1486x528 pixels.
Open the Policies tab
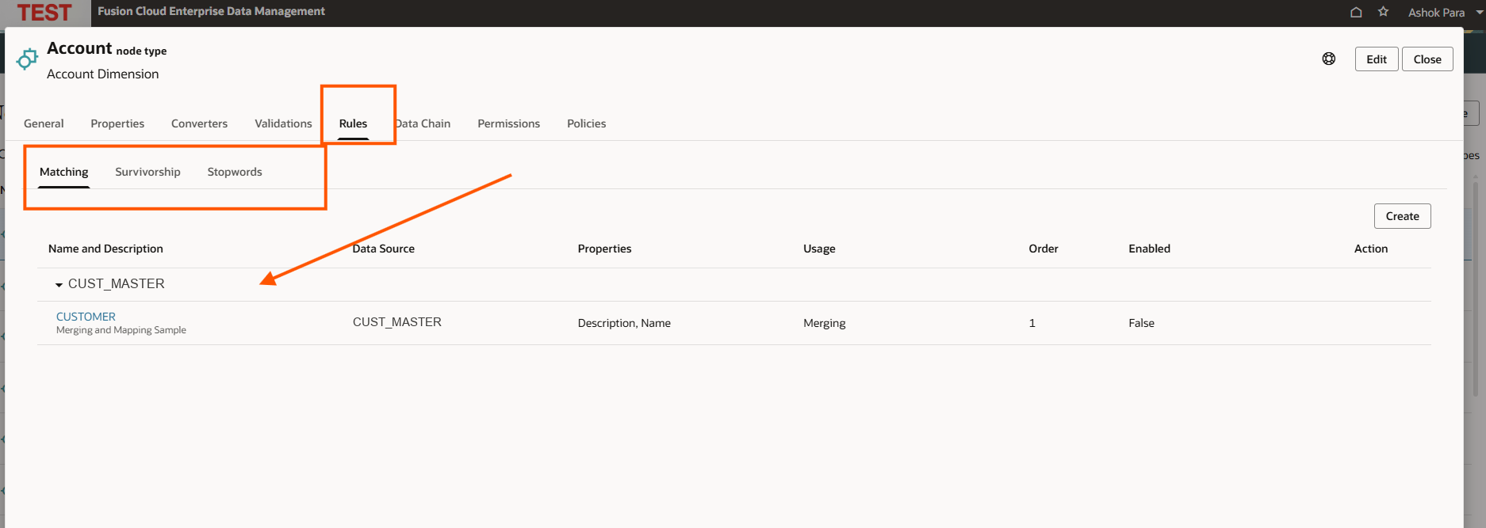pyautogui.click(x=586, y=123)
